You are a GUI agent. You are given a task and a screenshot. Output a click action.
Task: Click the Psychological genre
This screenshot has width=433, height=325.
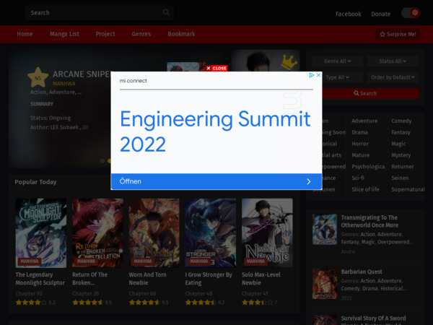[368, 167]
